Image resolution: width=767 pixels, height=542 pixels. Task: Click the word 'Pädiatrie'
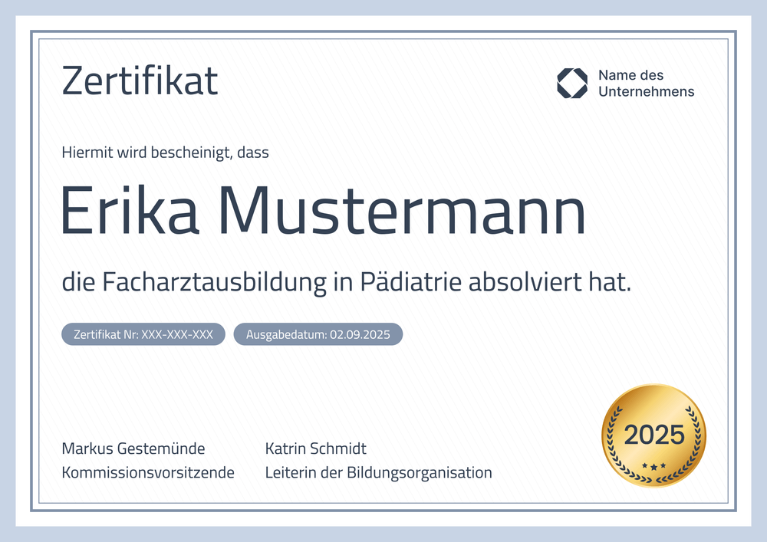410,282
